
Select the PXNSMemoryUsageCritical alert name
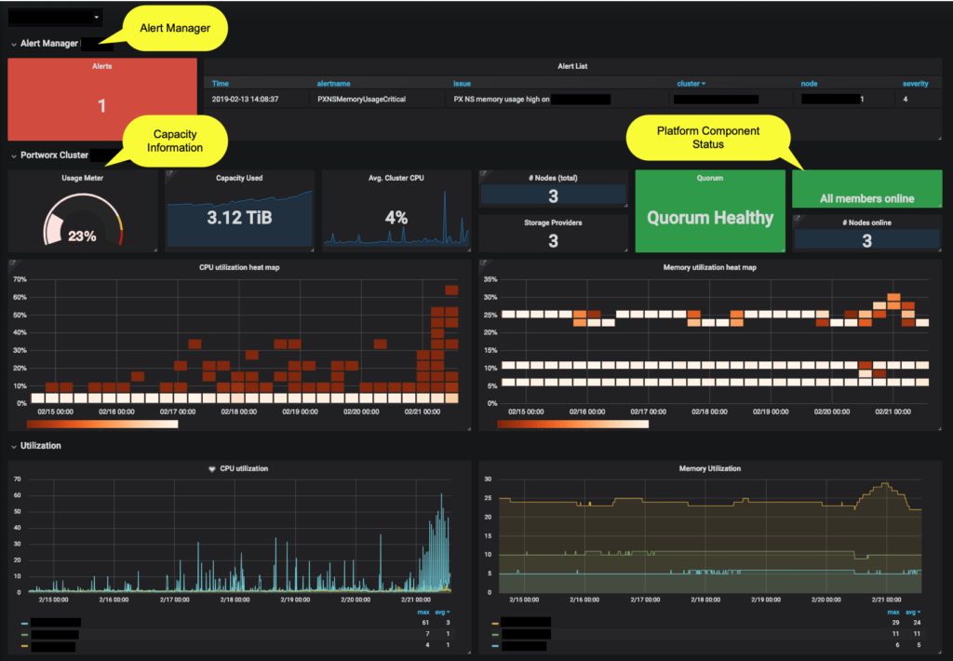361,99
